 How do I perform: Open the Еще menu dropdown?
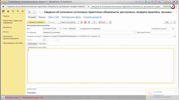[x=168, y=22]
